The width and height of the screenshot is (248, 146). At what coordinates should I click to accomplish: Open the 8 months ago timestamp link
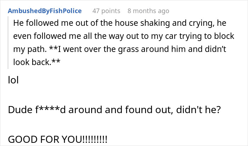pos(148,11)
